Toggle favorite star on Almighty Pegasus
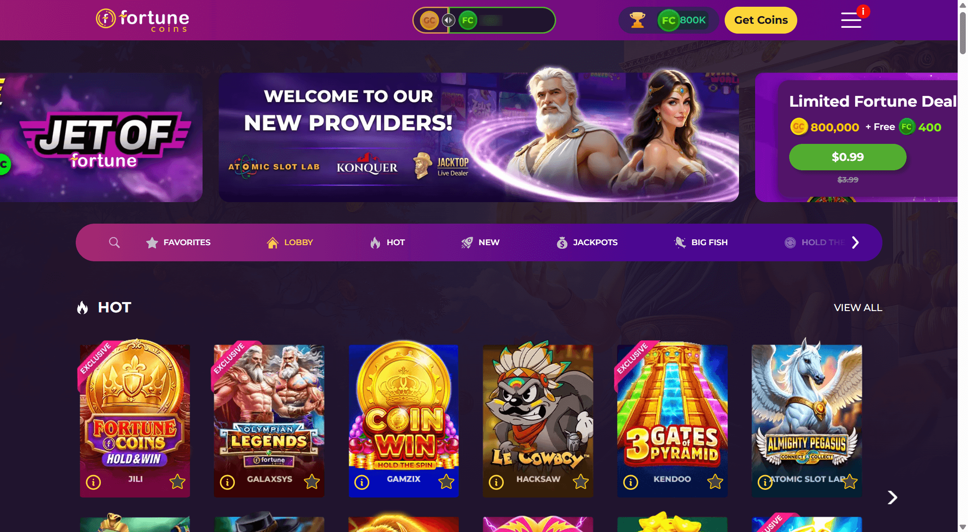Screen dimensions: 968x532 point(850,482)
